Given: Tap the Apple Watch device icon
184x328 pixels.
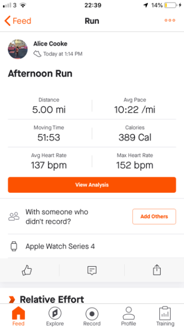Looking at the screenshot, I should (14, 246).
